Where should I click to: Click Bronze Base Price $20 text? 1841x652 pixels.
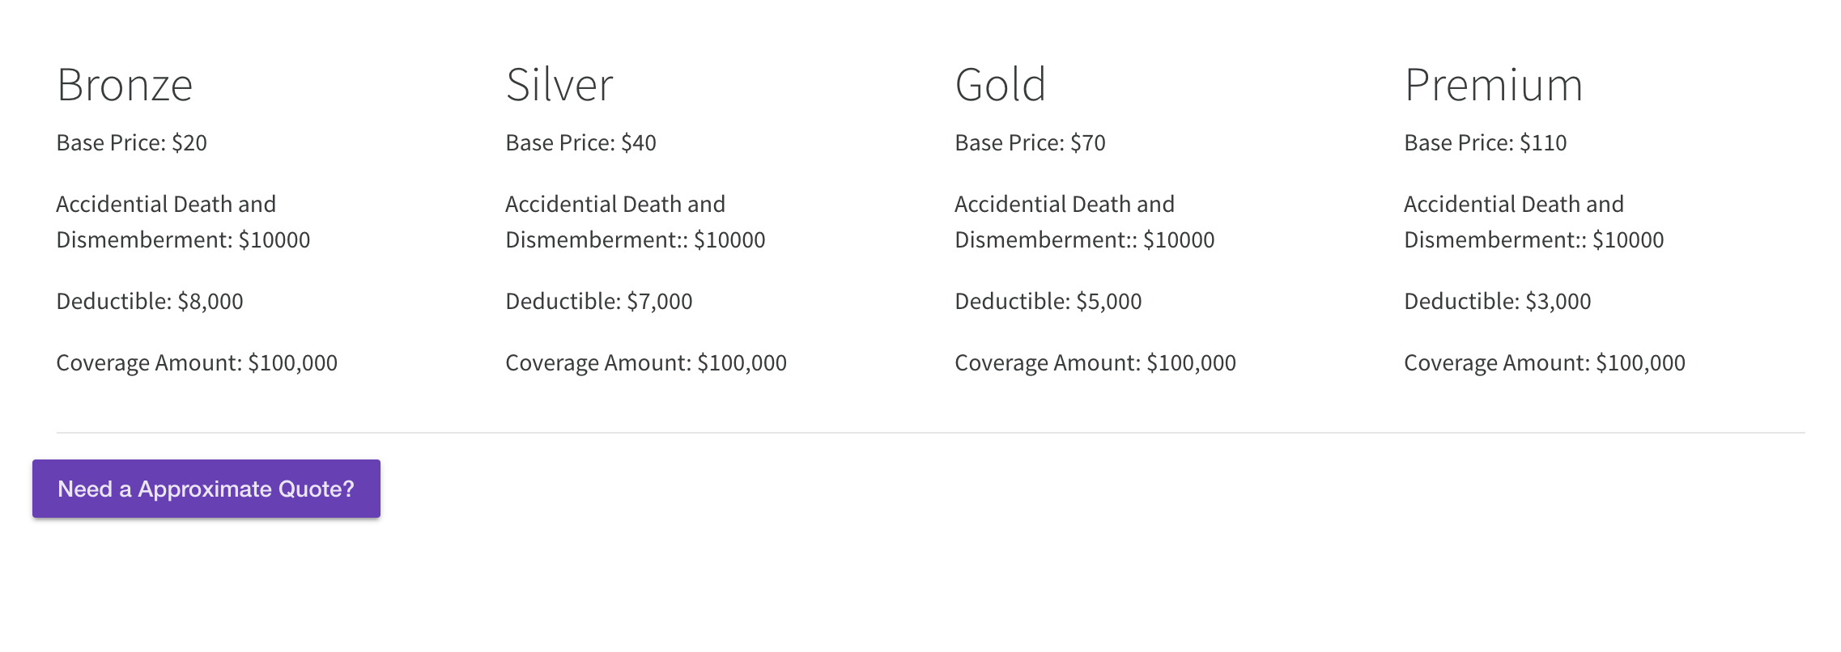coord(132,143)
